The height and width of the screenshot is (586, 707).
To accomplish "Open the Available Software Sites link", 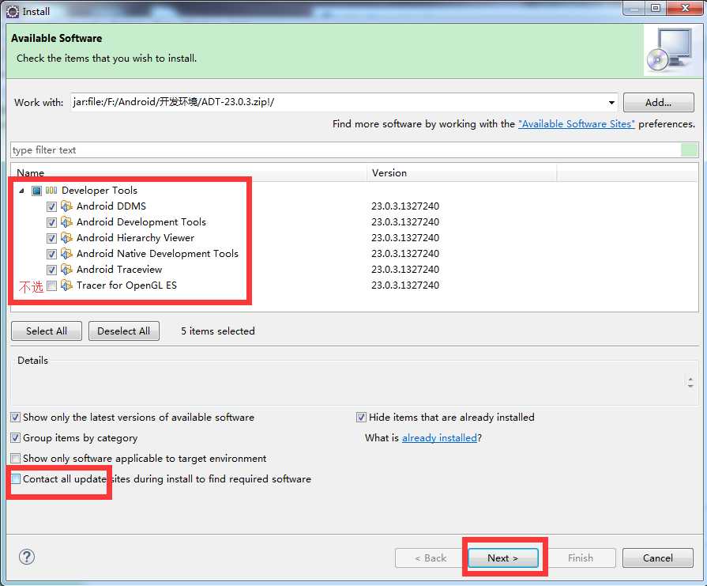I will pyautogui.click(x=576, y=124).
